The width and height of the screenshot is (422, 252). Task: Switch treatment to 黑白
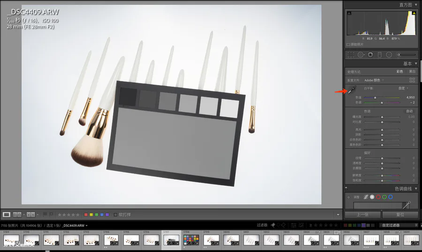click(x=412, y=72)
